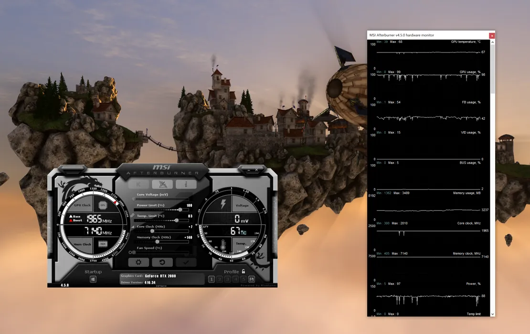Click hardware monitor scrollbar down arrow
The height and width of the screenshot is (334, 530).
pos(492,314)
